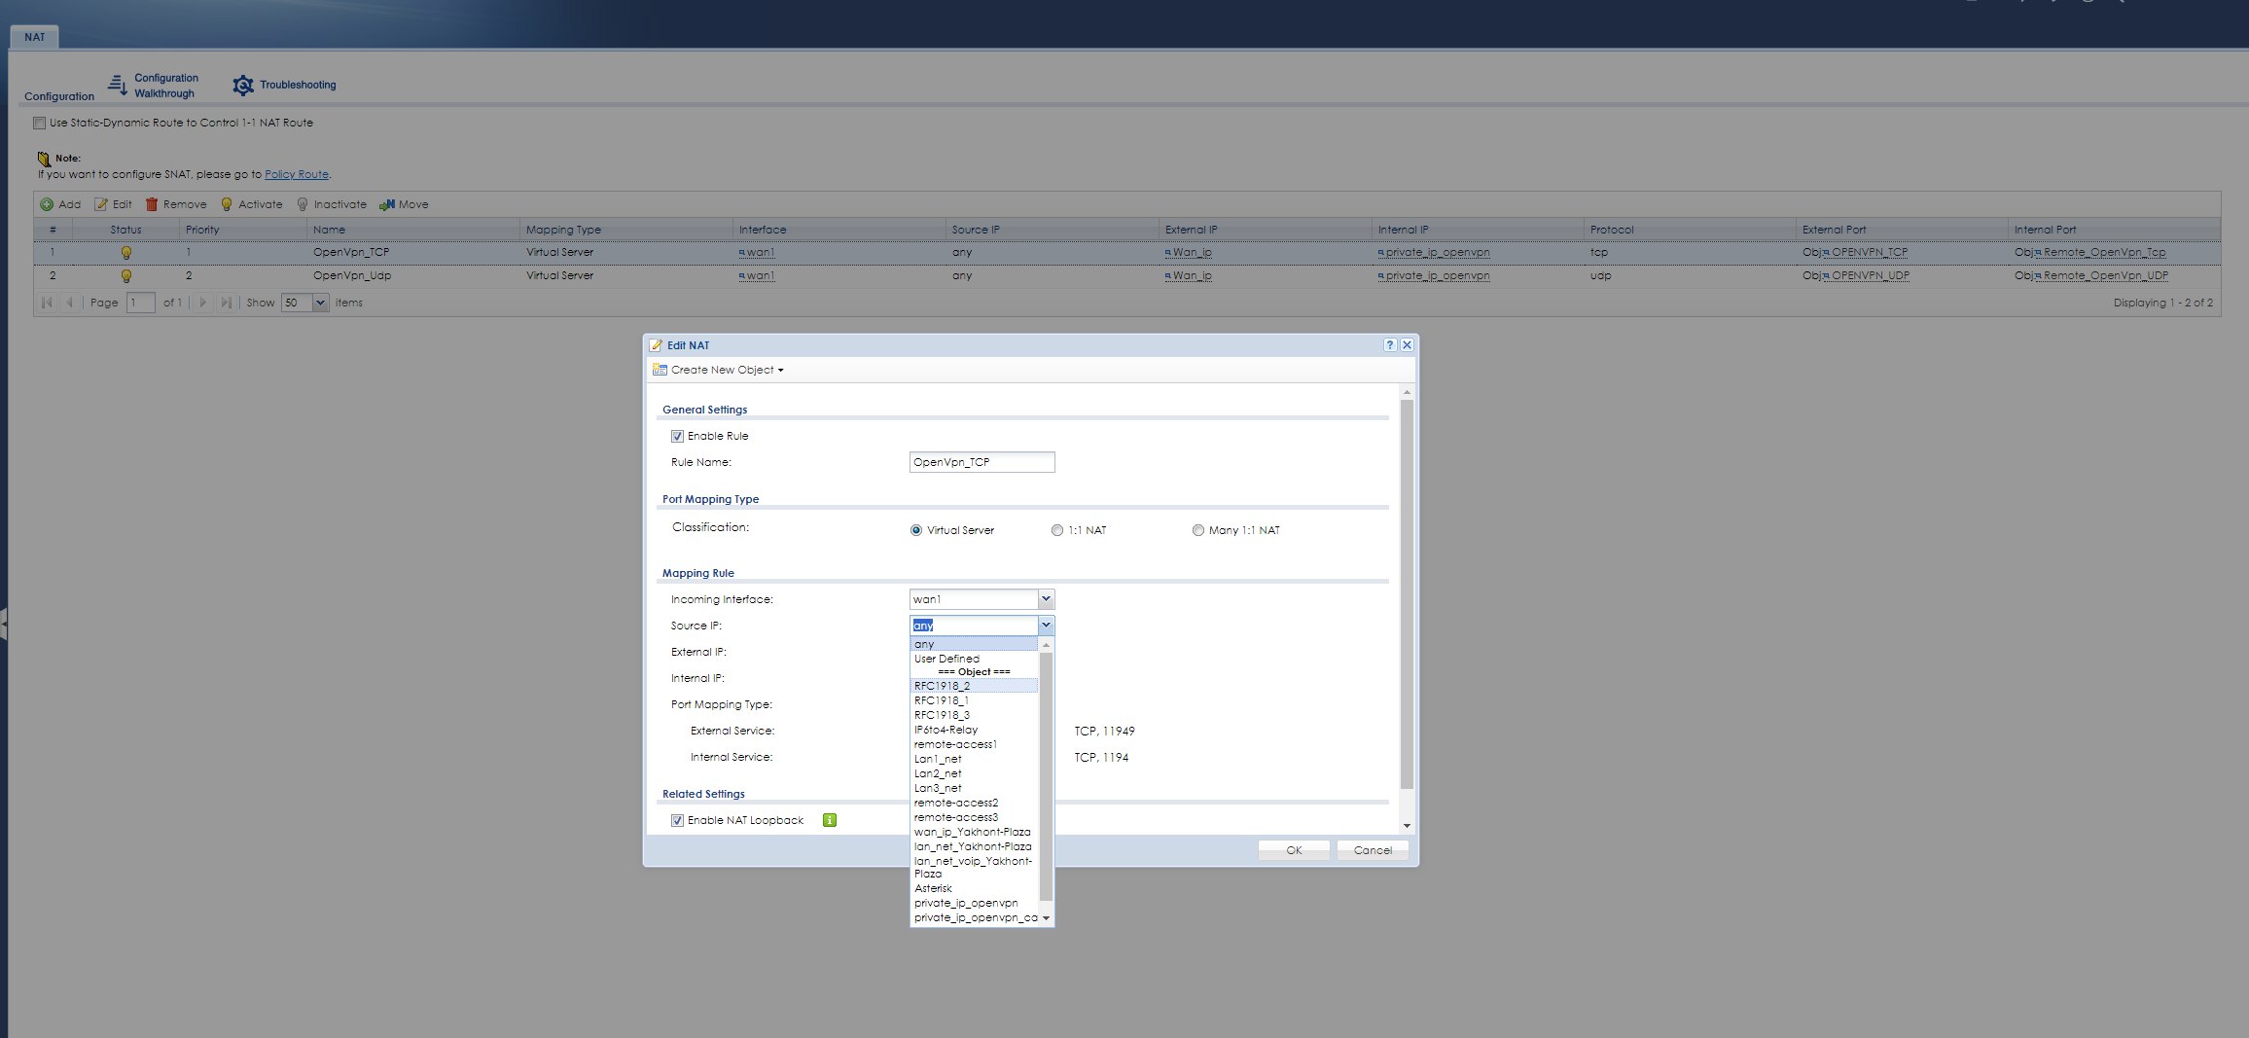Image resolution: width=2249 pixels, height=1038 pixels.
Task: Click the Remove trash icon
Action: pos(152,204)
